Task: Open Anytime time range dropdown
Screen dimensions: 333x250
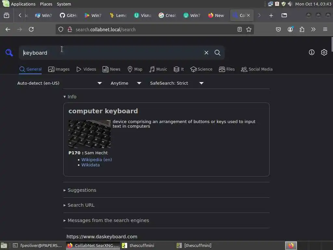Action: coord(126,83)
